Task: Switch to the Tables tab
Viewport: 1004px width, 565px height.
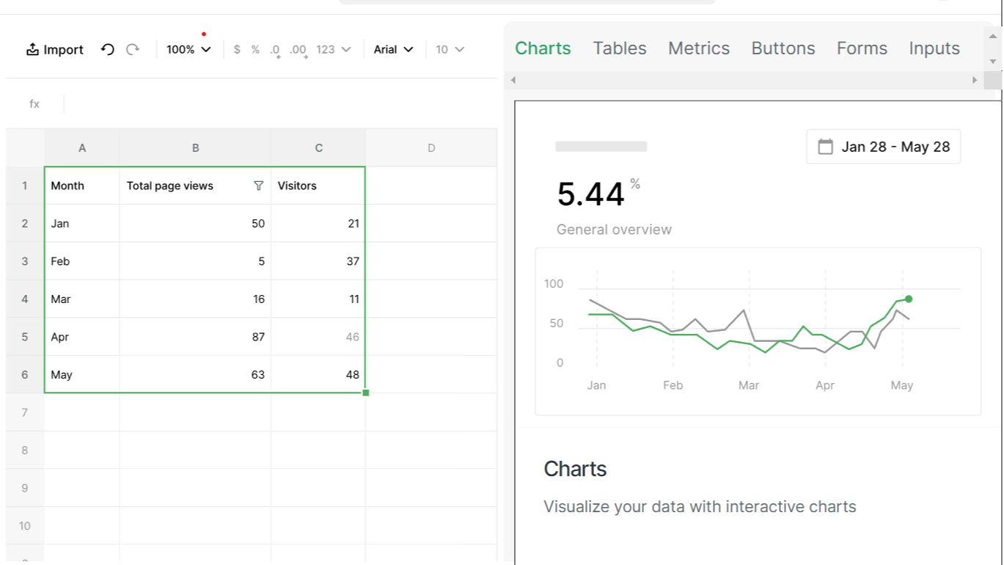Action: (x=619, y=48)
